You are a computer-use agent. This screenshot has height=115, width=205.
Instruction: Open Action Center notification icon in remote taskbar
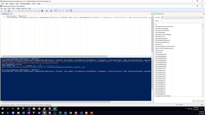[201, 109]
